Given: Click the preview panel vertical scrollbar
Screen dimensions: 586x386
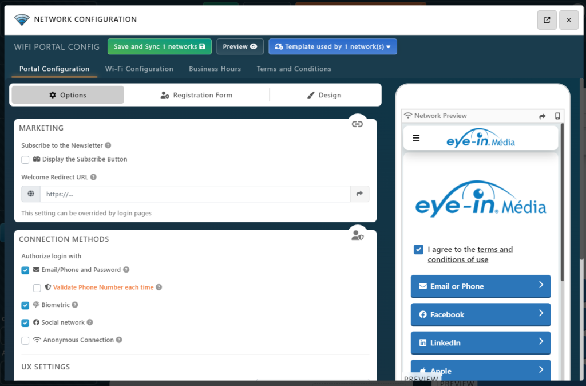Looking at the screenshot, I should coord(561,202).
